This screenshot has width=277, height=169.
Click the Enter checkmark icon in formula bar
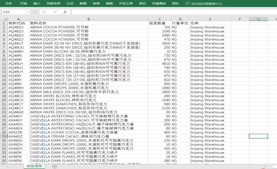pyautogui.click(x=55, y=12)
